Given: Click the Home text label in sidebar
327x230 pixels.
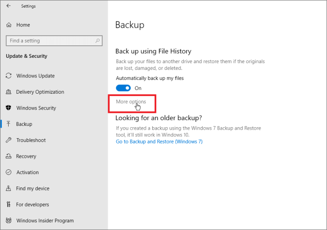Looking at the screenshot, I should 23,24.
